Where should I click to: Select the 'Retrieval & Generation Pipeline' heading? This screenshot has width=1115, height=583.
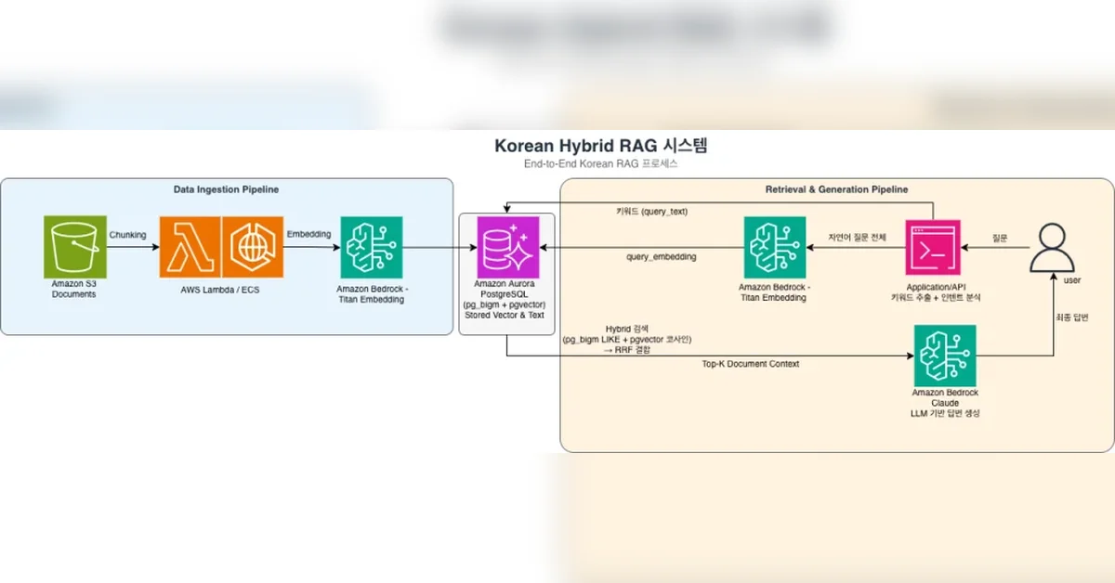click(x=836, y=189)
